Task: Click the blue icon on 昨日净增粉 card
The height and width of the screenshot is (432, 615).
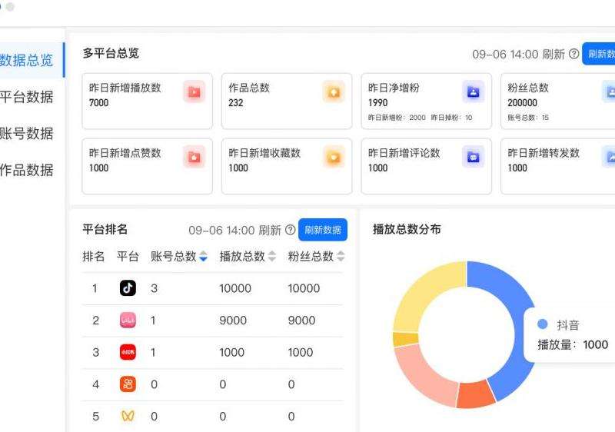Action: 473,92
